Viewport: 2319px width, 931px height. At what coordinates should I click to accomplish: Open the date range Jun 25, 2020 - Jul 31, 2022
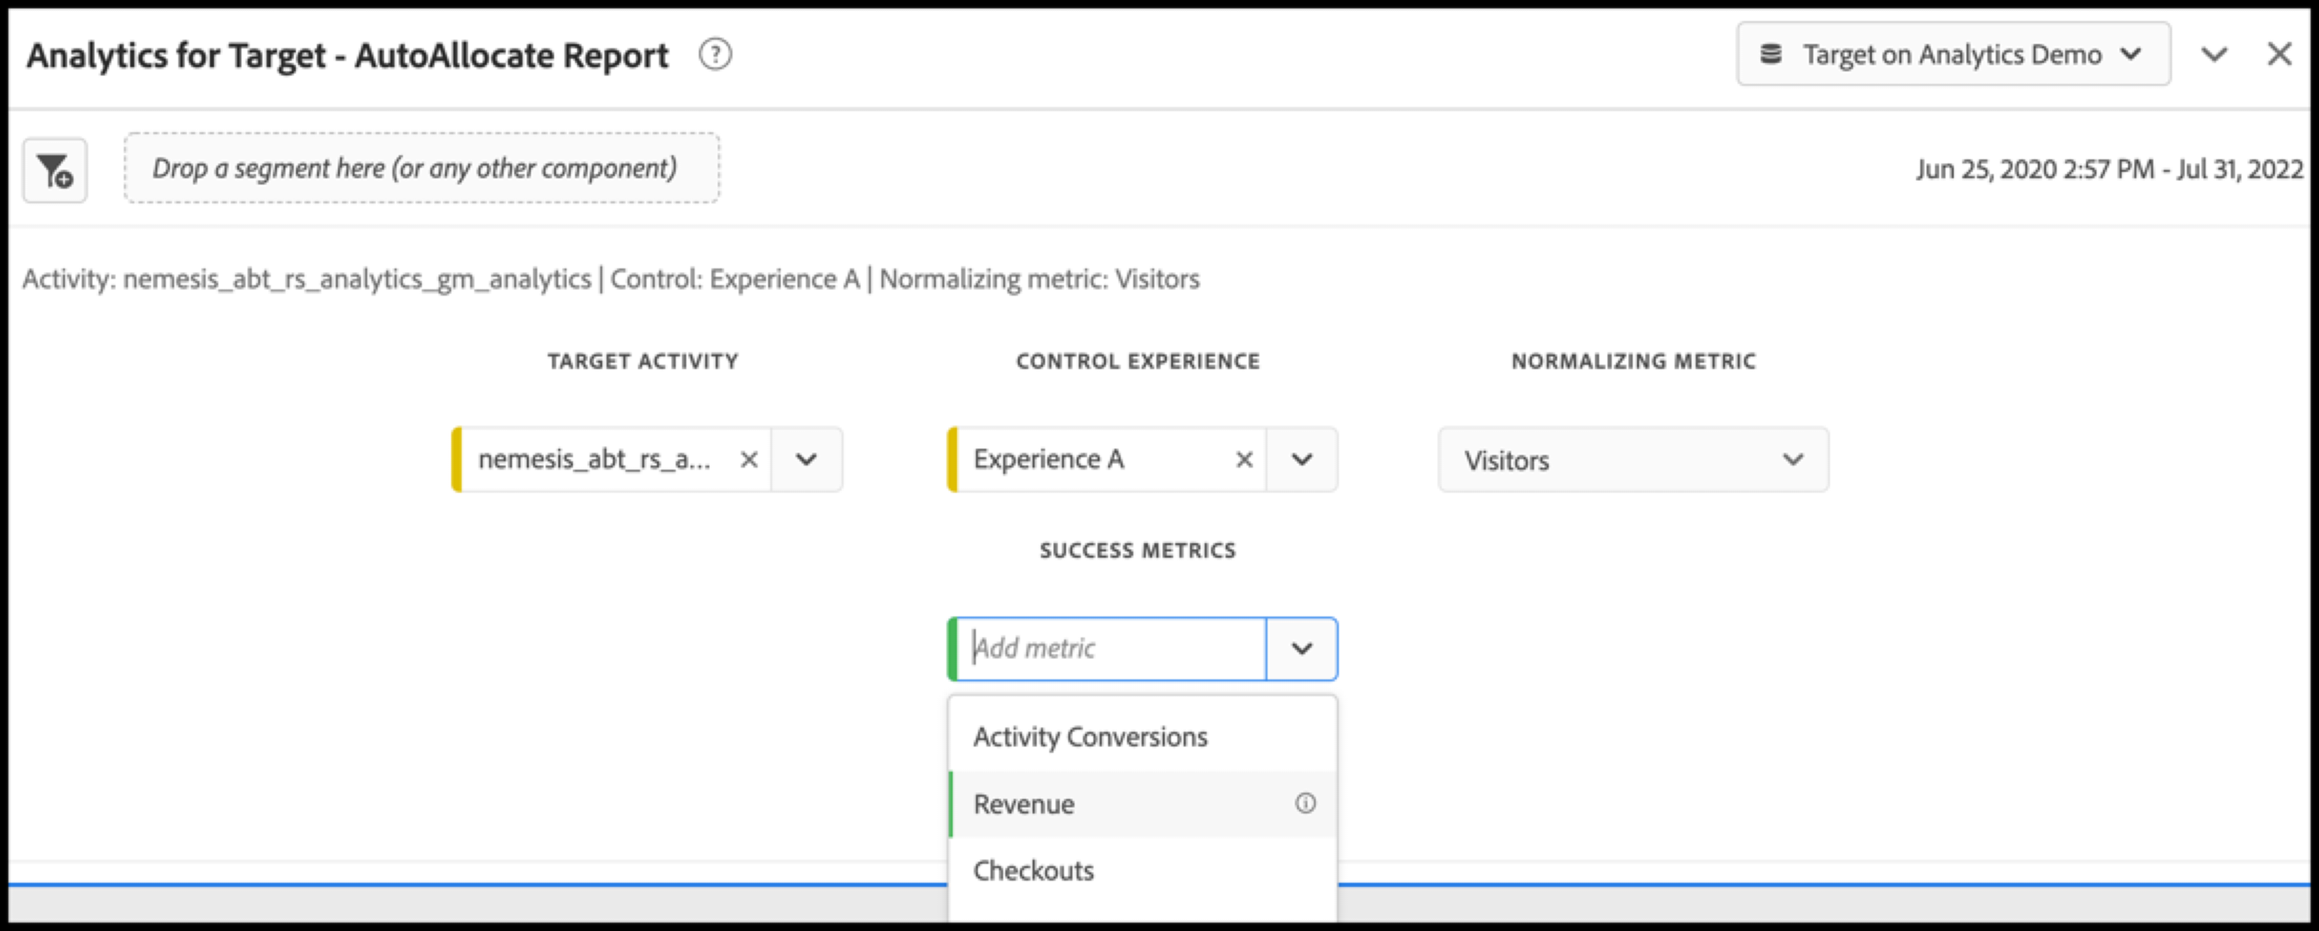(x=2108, y=169)
